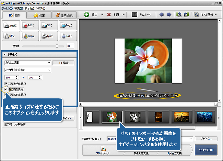Select the Pngに output format icon
Viewport: 223px width, 161px height.
pos(67,25)
